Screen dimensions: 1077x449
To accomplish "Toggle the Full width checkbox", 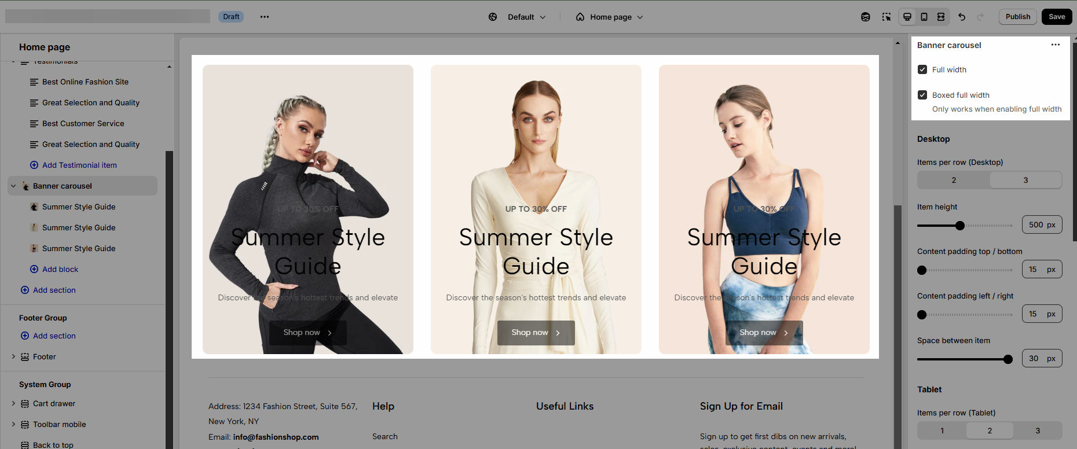I will [922, 69].
